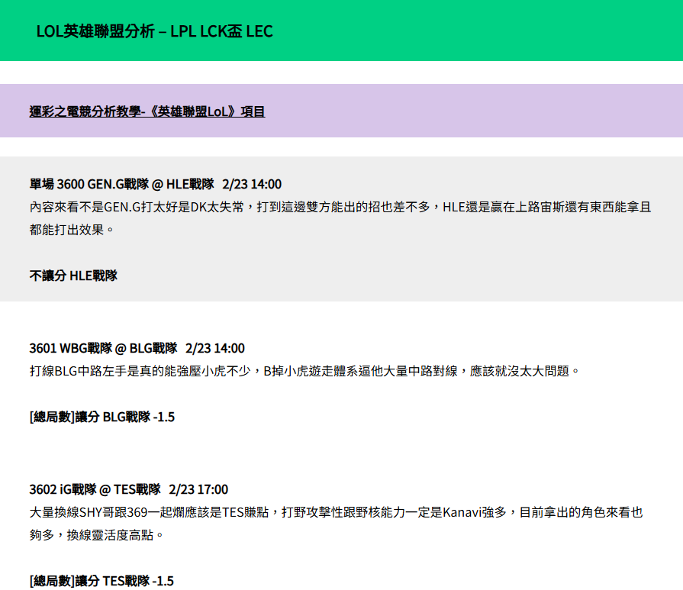Click the [總局數]讓分 TES戰隊 -1.5 pick
The image size is (683, 590).
coord(101,581)
